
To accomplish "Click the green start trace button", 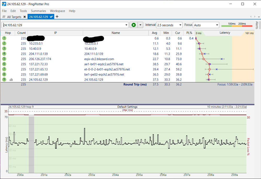I will pos(133,25).
